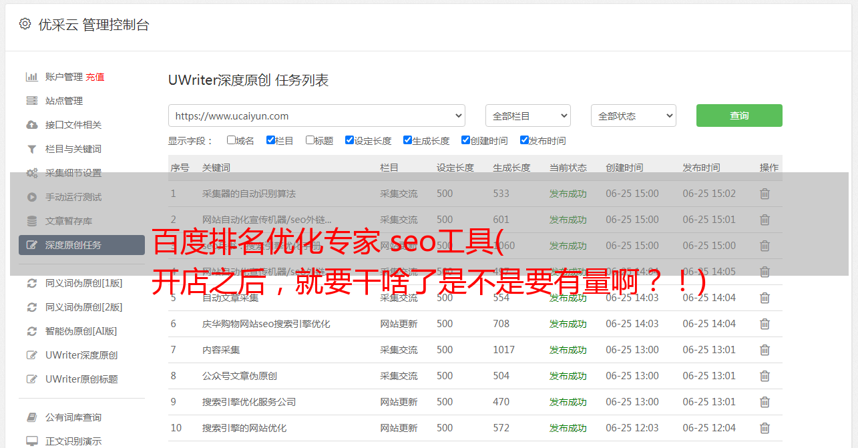Click 发布成功 status in row 7
This screenshot has height=448, width=858.
(x=568, y=350)
